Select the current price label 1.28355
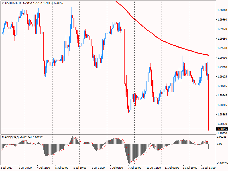Screen dimensions: 228x171 222,129
